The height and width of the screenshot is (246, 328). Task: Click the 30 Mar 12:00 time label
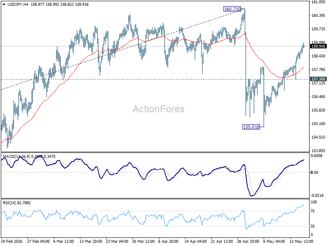[x=143, y=241]
